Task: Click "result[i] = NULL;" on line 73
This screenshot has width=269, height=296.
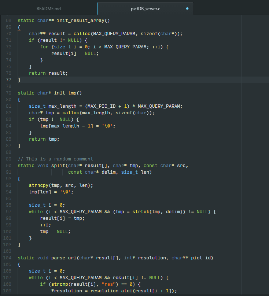Action: click(75, 53)
